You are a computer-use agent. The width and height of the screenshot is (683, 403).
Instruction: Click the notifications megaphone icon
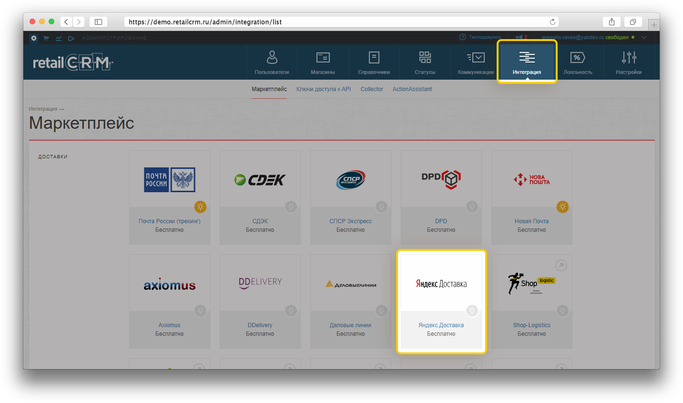[519, 37]
